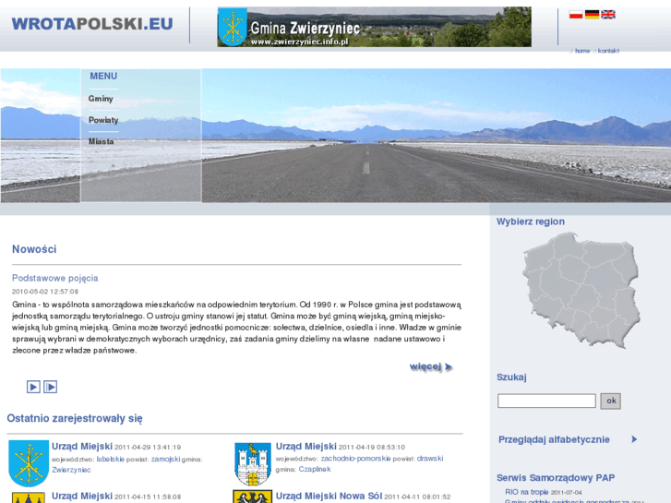The image size is (671, 503).
Task: Click the Wybierz region heading
Action: pos(530,222)
